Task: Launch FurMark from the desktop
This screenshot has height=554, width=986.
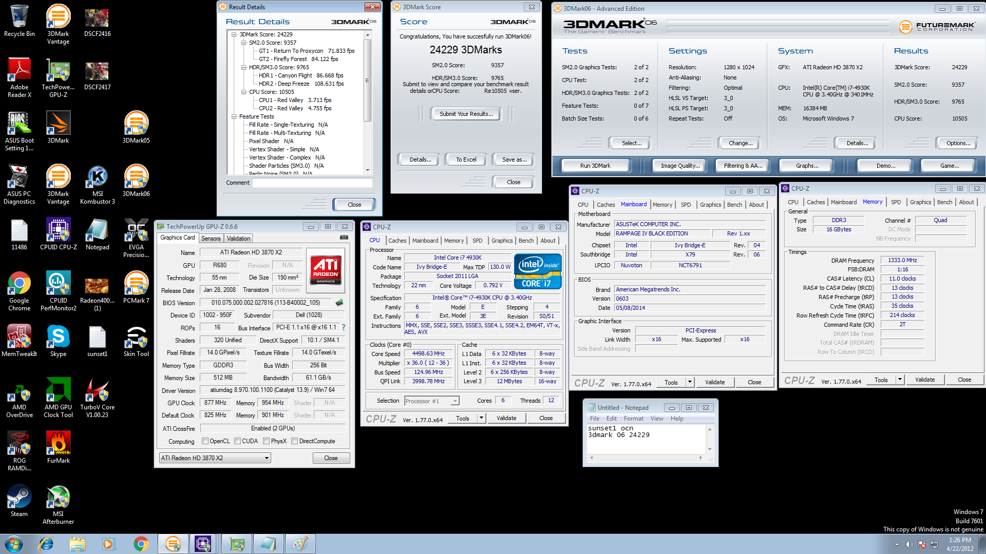Action: coord(58,447)
